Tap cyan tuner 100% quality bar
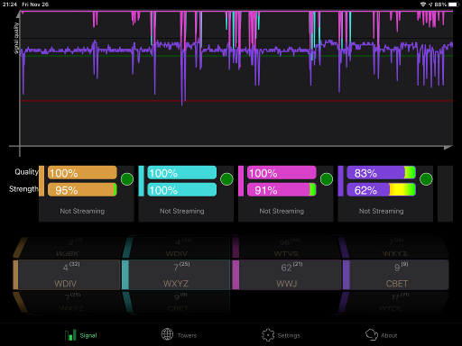Image resolution: width=462 pixels, height=346 pixels. point(182,173)
